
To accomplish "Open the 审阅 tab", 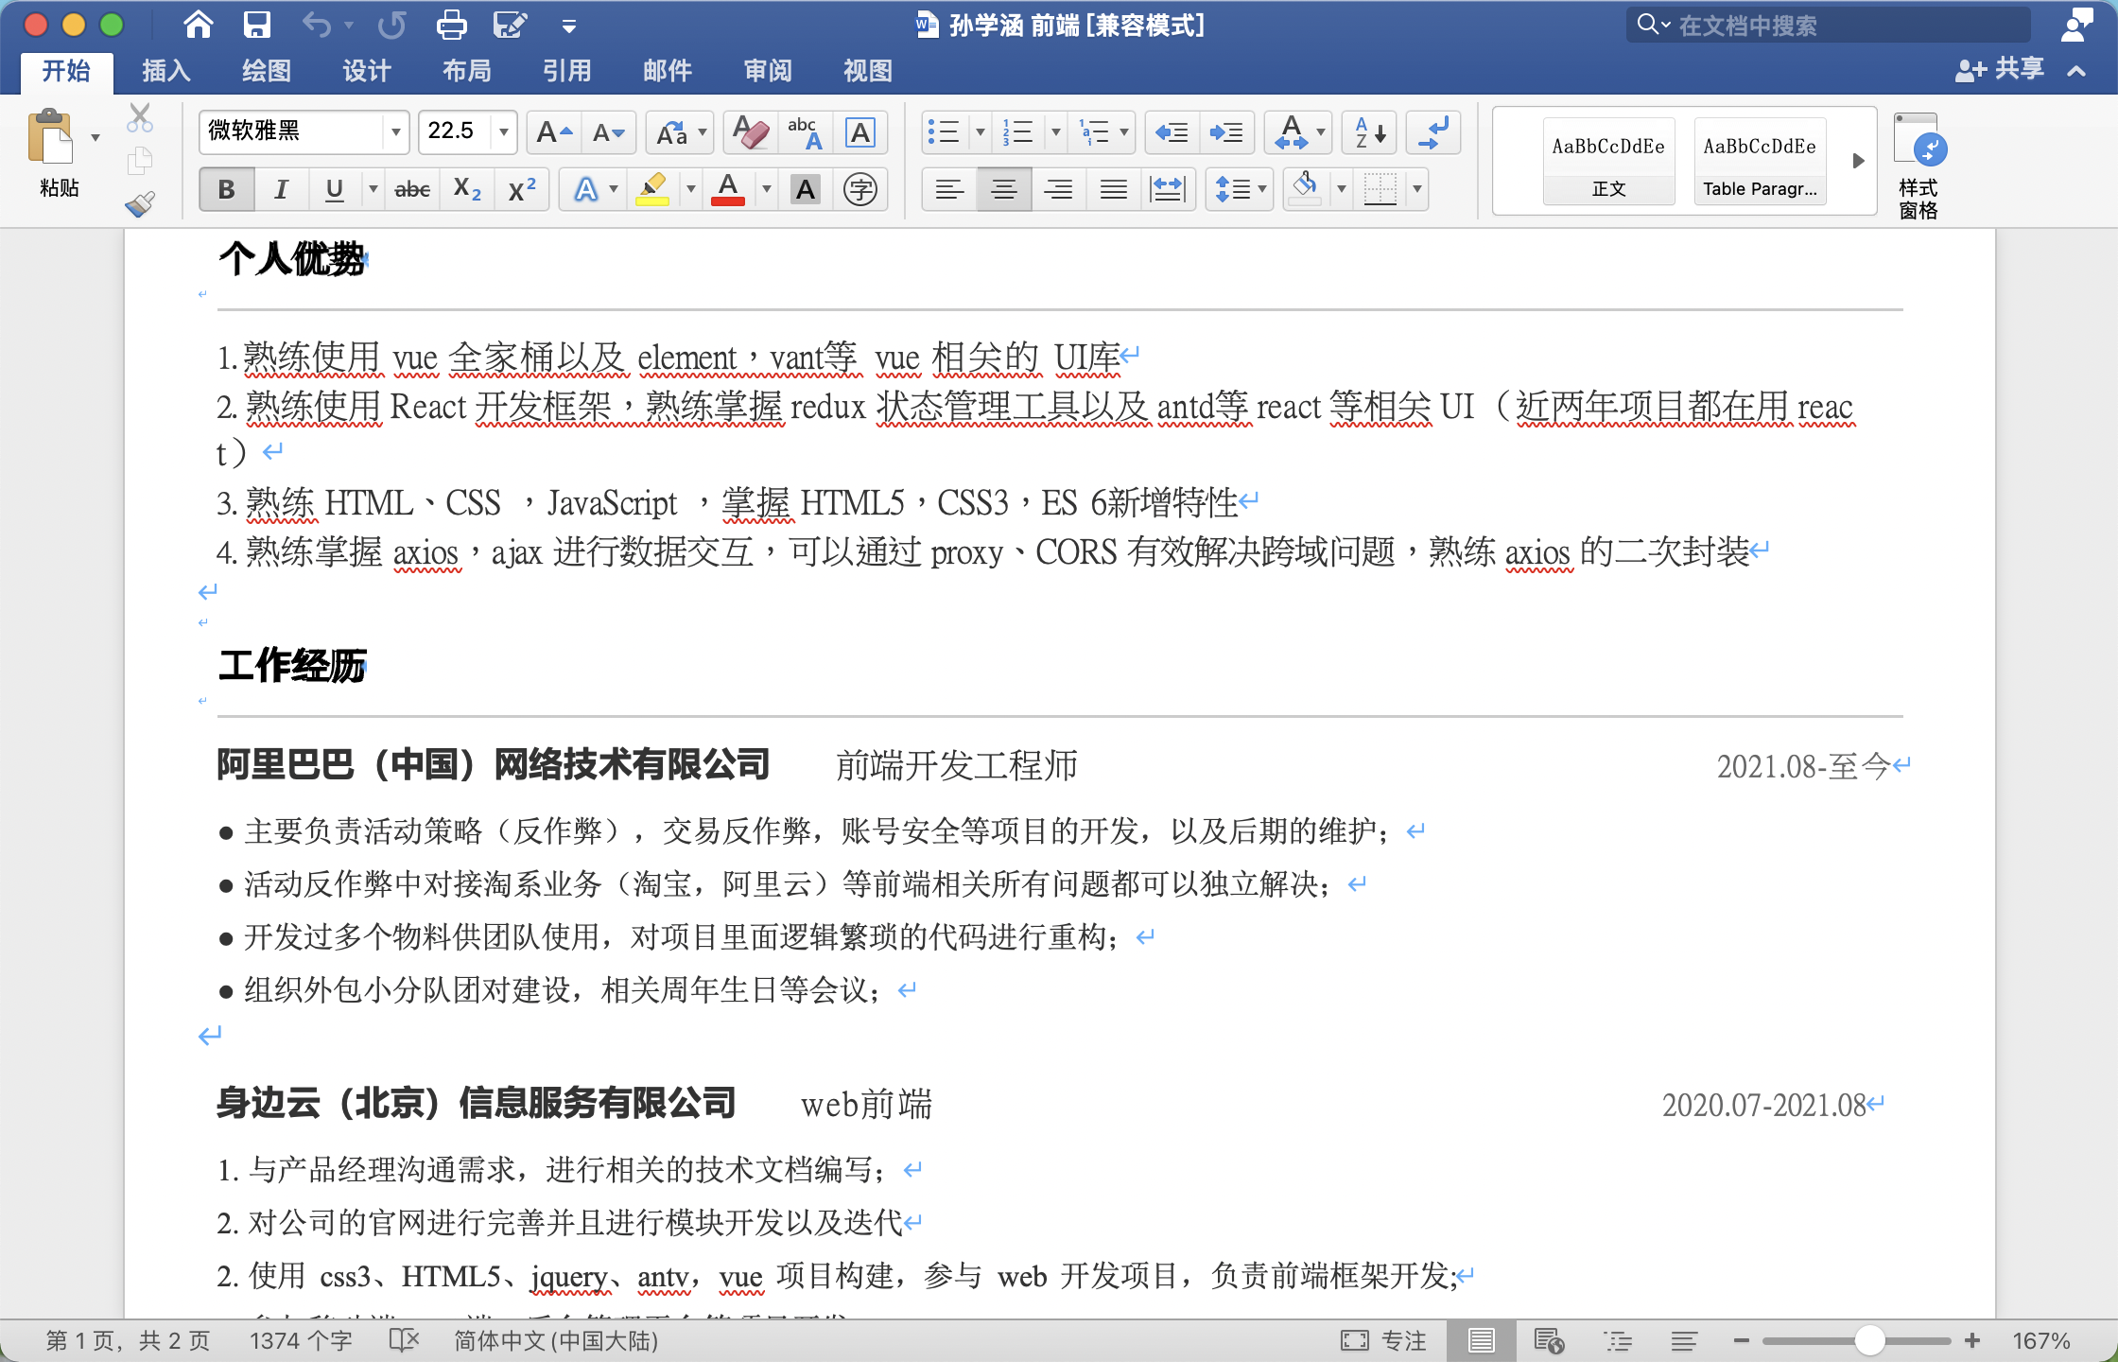I will pyautogui.click(x=768, y=71).
